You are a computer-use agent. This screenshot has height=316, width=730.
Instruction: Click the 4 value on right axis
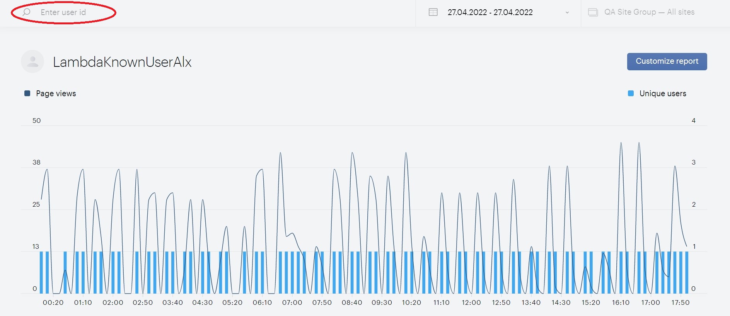coord(694,121)
